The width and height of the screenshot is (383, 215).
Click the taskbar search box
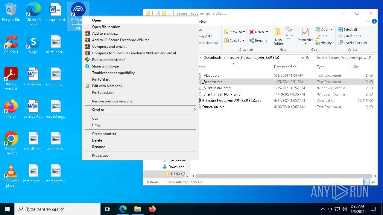[x=57, y=209]
